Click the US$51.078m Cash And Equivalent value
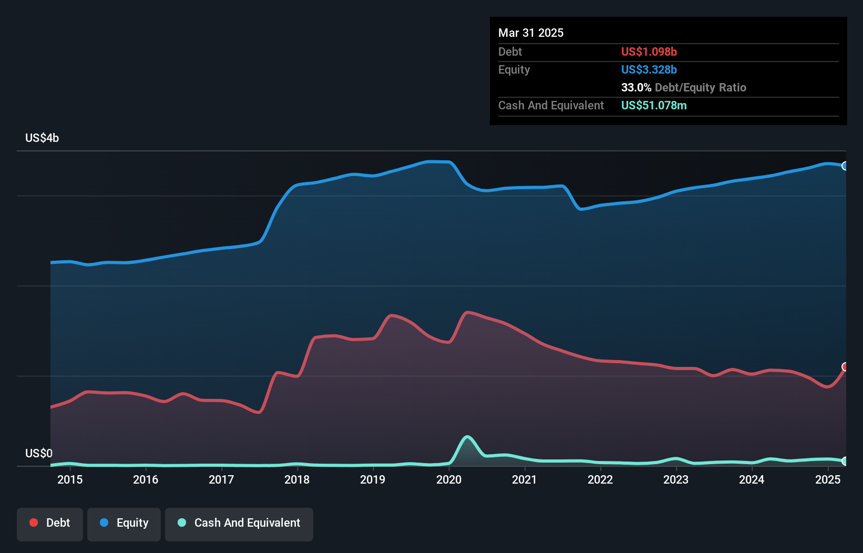Image resolution: width=863 pixels, height=553 pixels. [x=654, y=105]
